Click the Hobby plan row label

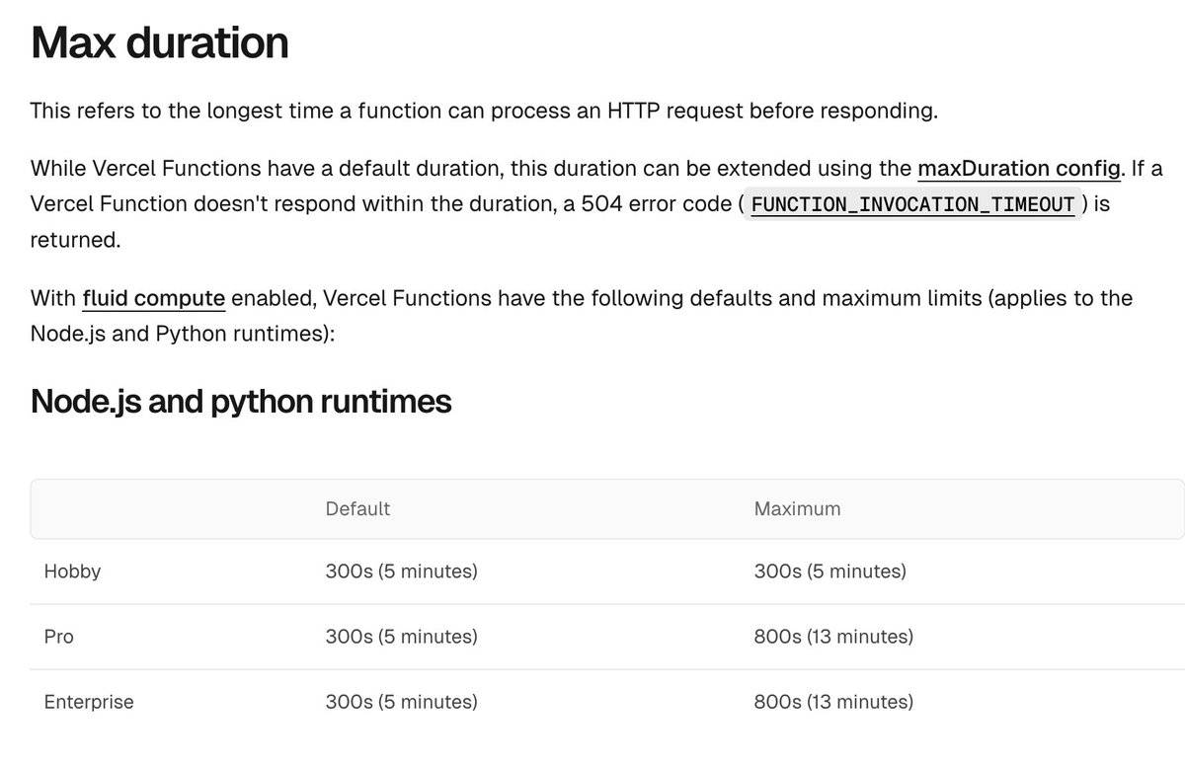pyautogui.click(x=72, y=572)
